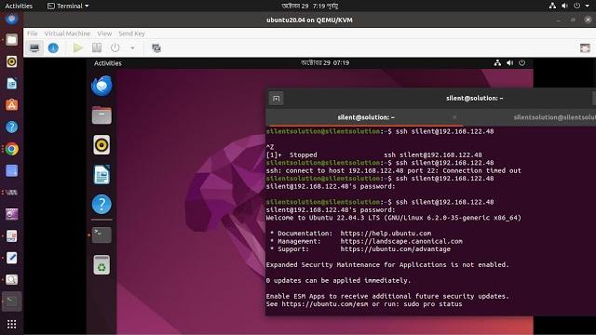Click the active Terminal icon in host dock
596x335 pixels.
(12, 301)
